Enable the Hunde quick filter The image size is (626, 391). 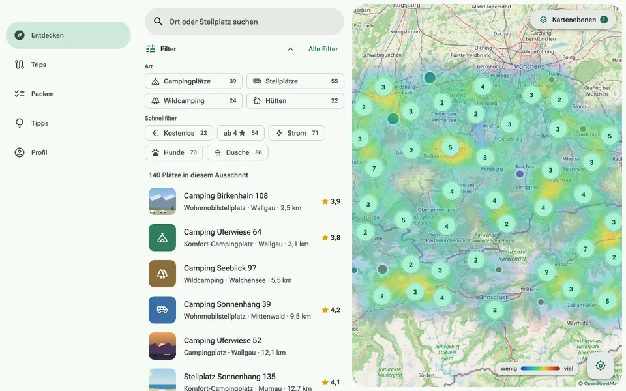tap(173, 152)
